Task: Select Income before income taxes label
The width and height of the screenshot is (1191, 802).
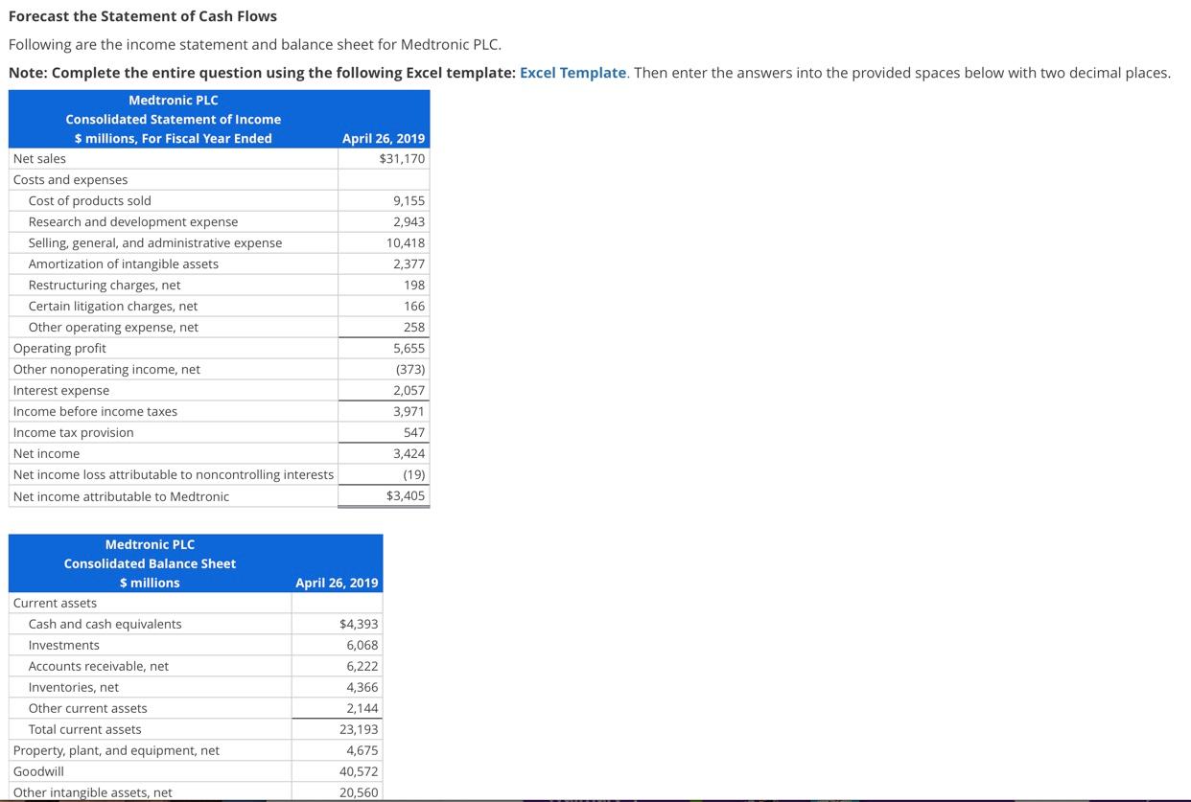Action: [95, 412]
